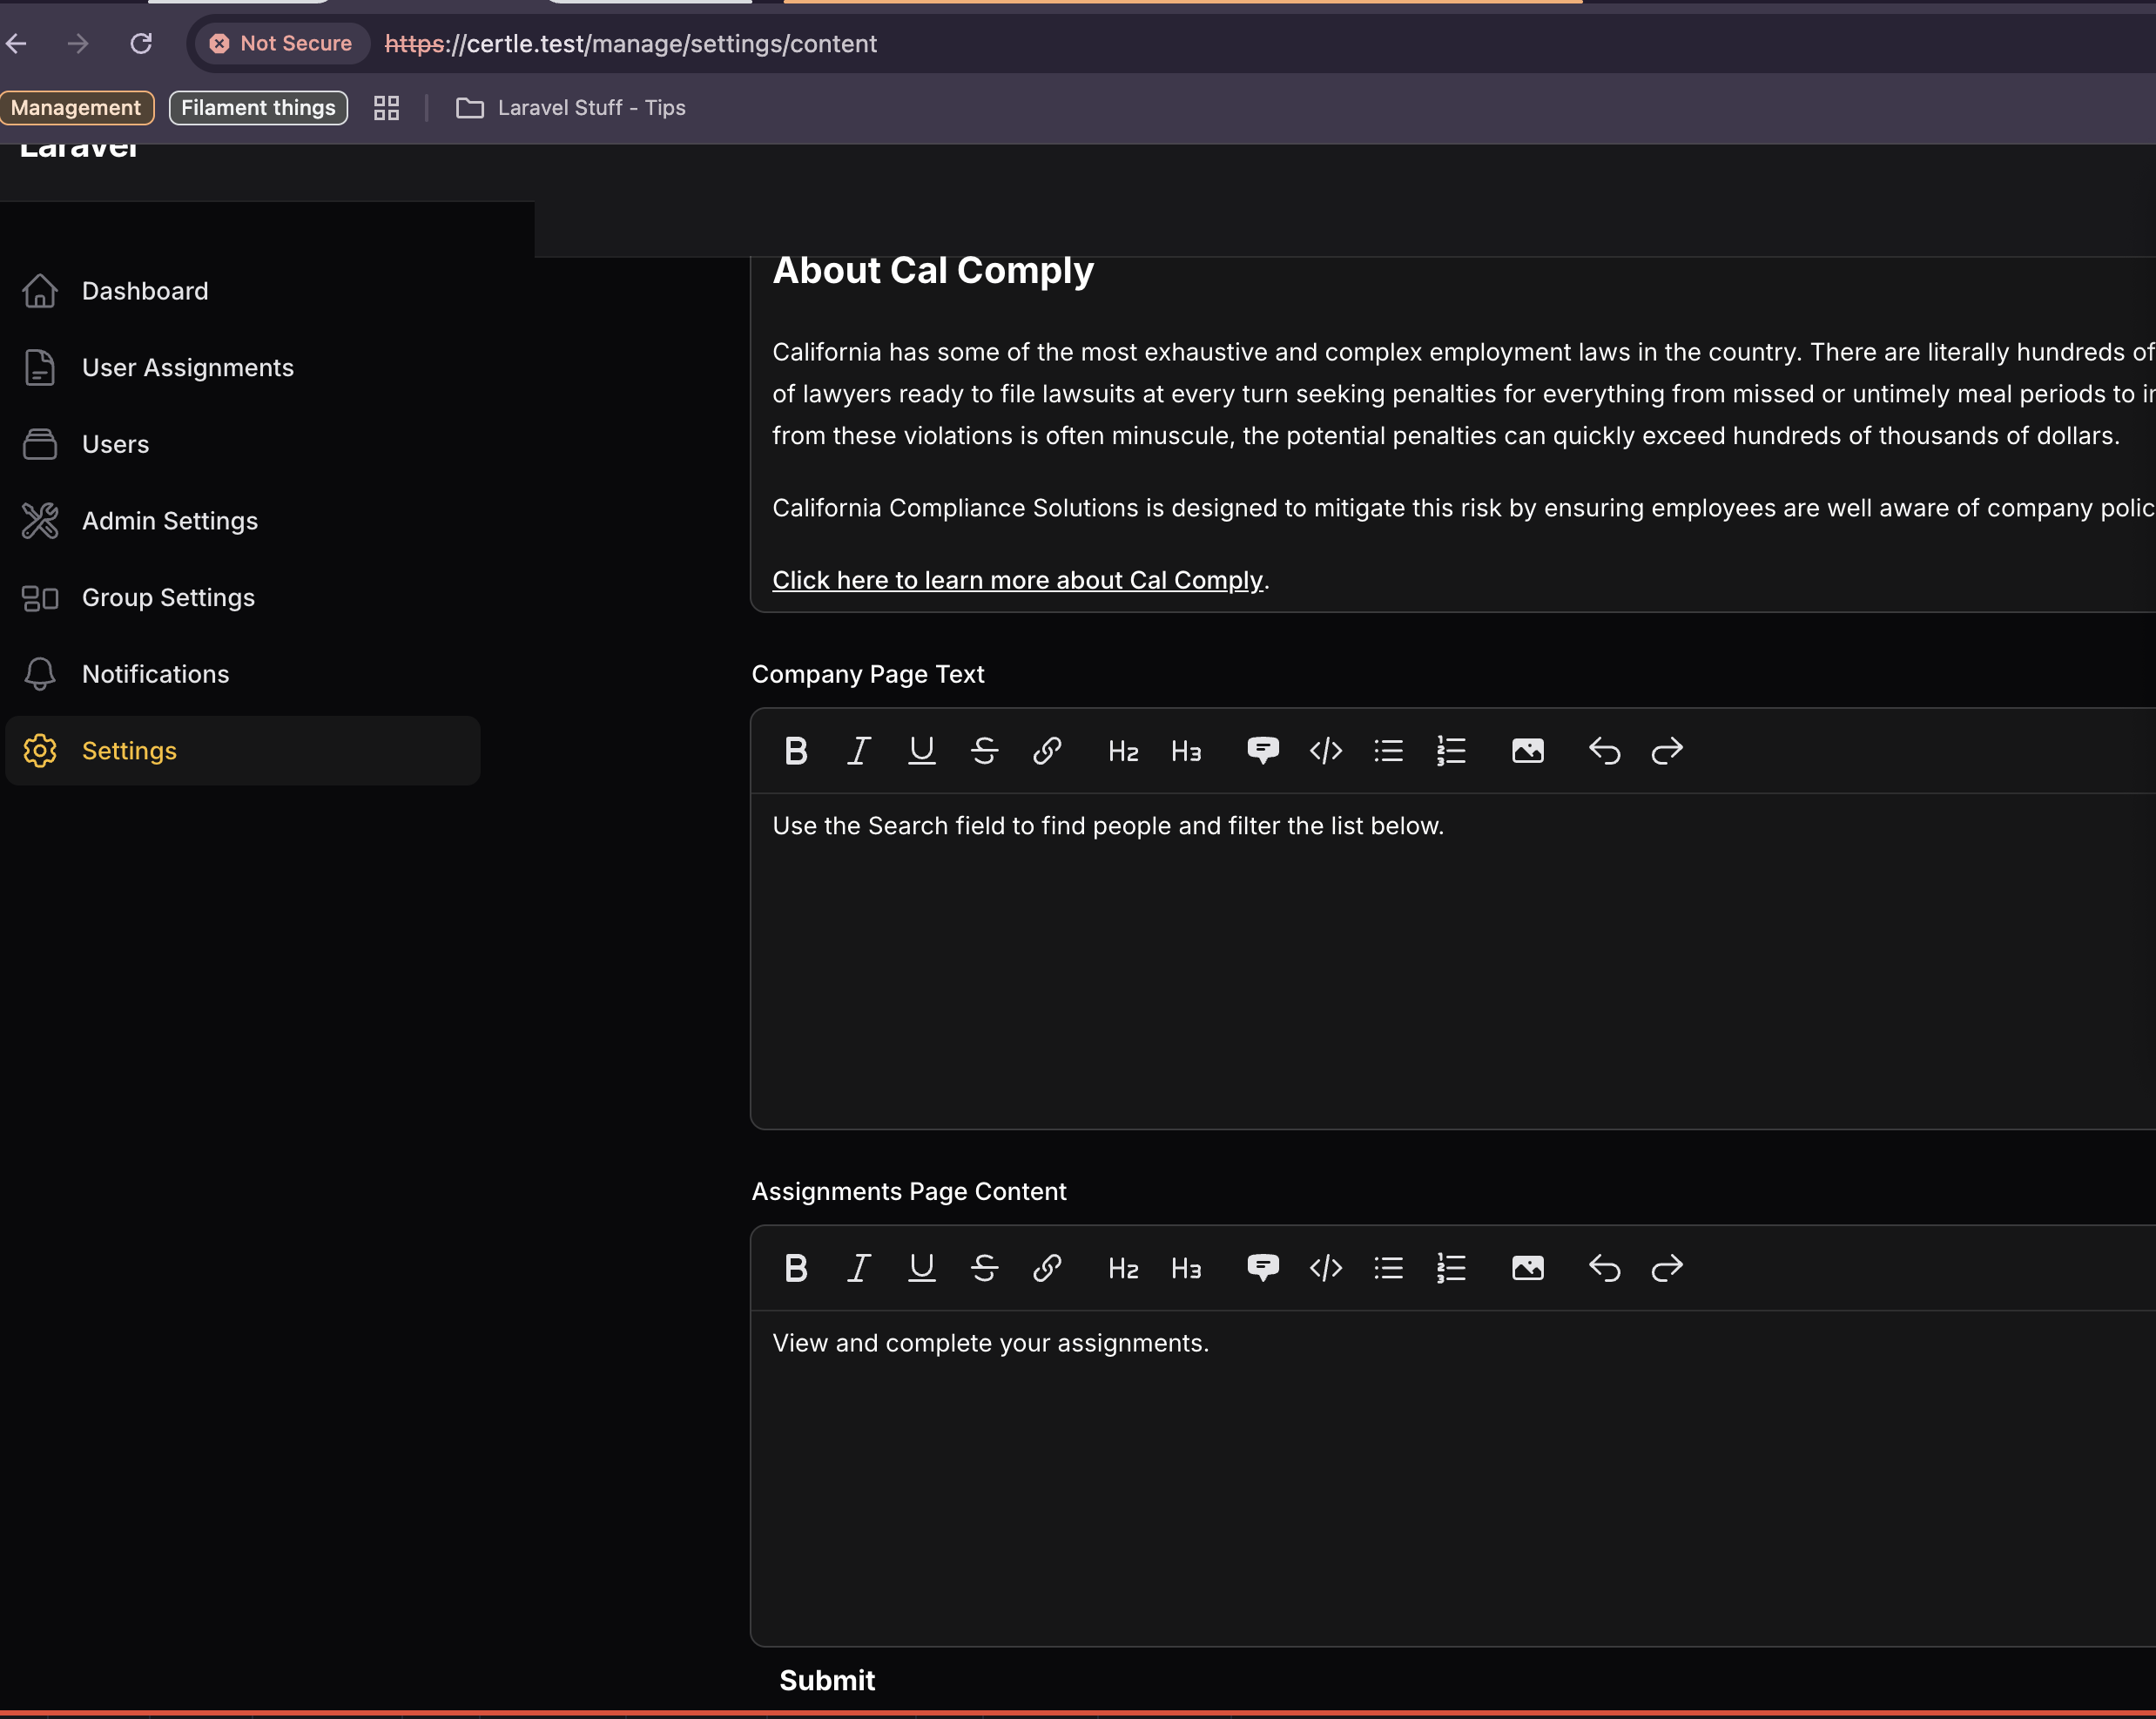Redo in Company Page Text editor
Screen dimensions: 2156x1719
tap(1667, 751)
